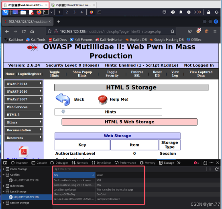Open the OffSec bookmark

point(194,40)
